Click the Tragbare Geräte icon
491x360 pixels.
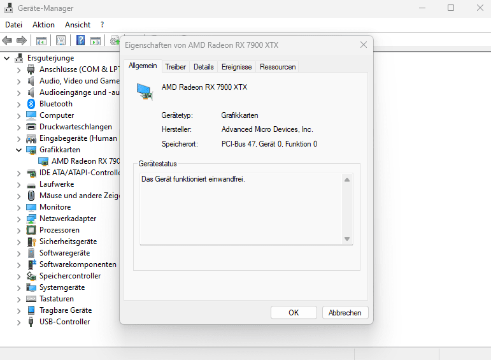pos(31,310)
